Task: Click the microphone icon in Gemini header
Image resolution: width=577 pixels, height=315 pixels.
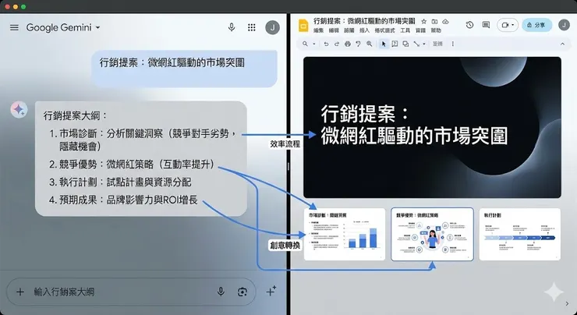Action: 232,27
